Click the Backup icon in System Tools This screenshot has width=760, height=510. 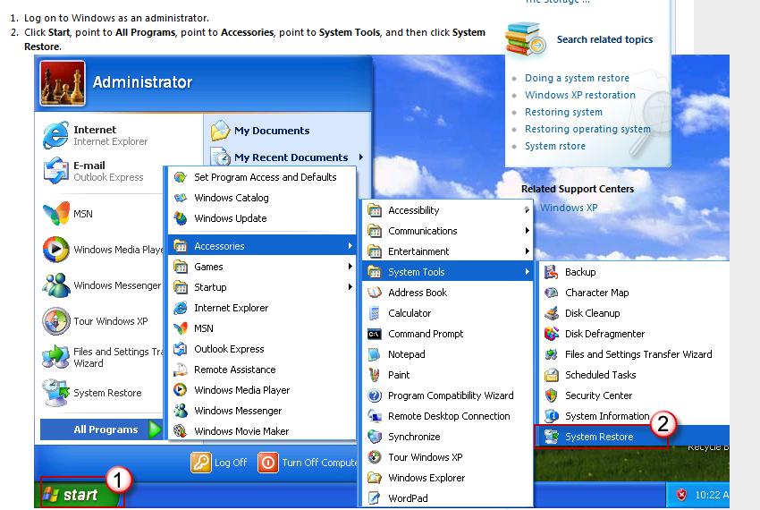(551, 272)
